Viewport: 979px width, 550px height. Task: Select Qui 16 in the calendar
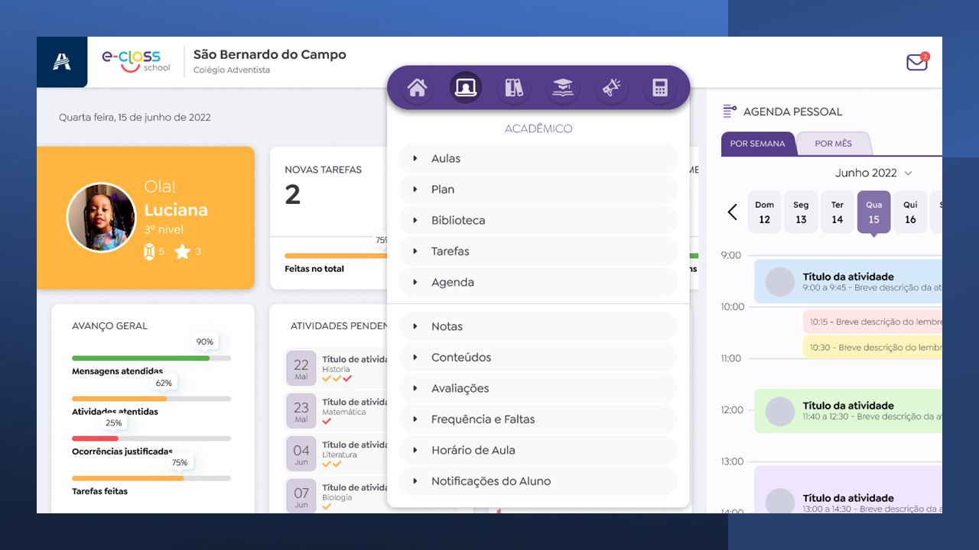tap(910, 212)
